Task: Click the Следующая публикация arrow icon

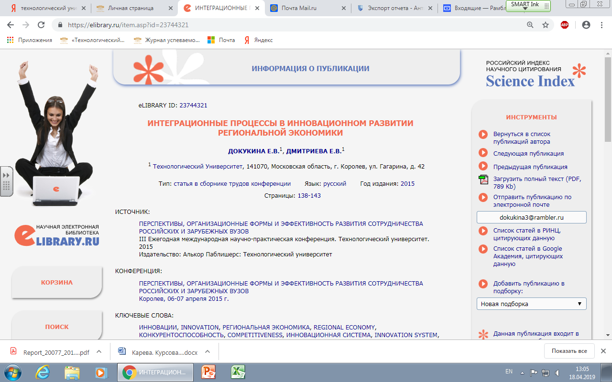Action: pos(483,153)
